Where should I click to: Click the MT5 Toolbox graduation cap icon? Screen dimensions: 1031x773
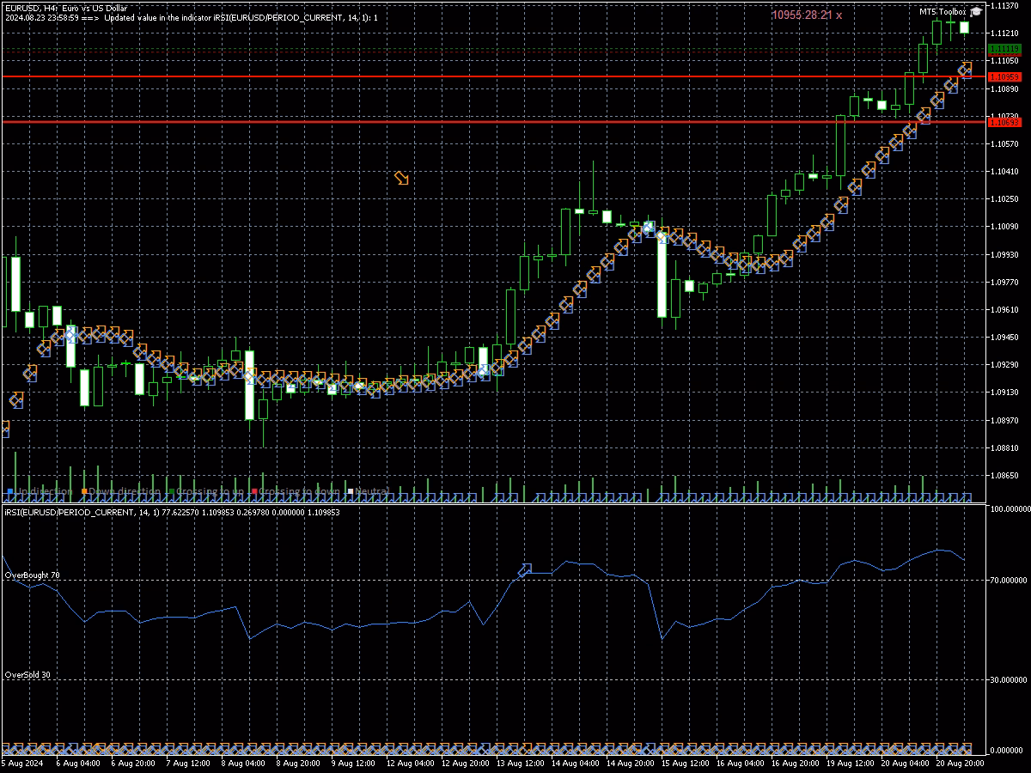coord(976,12)
